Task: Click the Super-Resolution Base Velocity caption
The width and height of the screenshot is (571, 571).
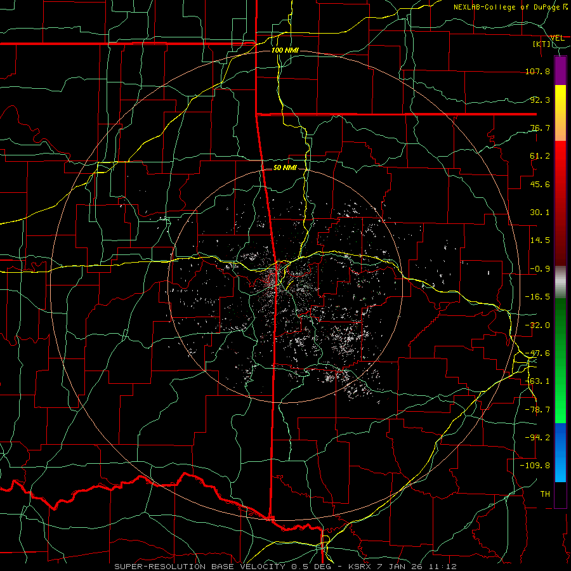Action: tap(285, 567)
